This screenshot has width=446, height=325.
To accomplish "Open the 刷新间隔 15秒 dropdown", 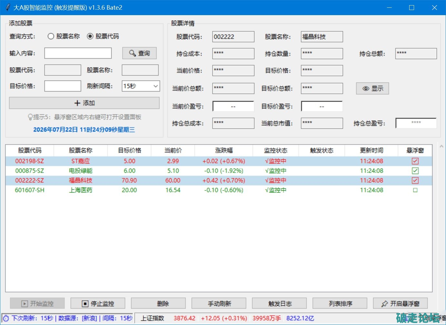I will 141,86.
